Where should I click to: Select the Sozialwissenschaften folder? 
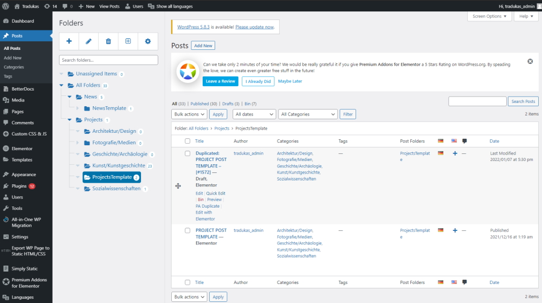pyautogui.click(x=116, y=189)
